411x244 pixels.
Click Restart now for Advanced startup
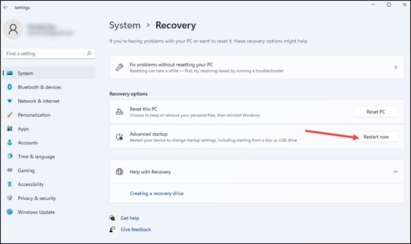(376, 137)
